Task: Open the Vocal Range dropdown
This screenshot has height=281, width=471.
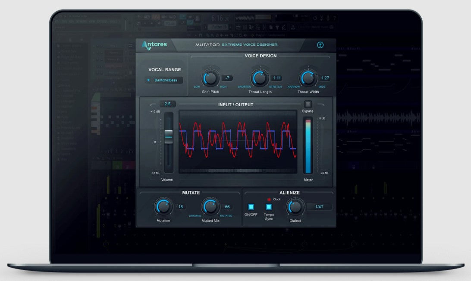Action: pyautogui.click(x=164, y=80)
